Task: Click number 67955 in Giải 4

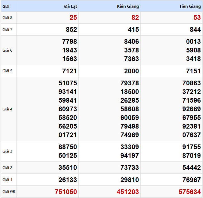Action: pos(192,118)
